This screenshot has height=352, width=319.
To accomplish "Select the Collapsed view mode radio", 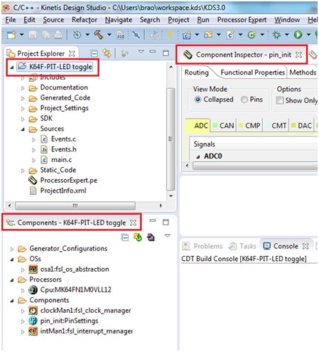I will point(198,100).
